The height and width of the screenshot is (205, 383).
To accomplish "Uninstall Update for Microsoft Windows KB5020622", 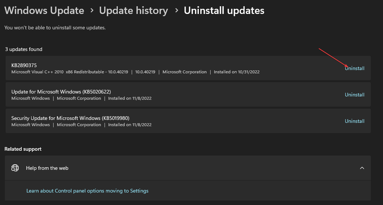I will 354,95.
